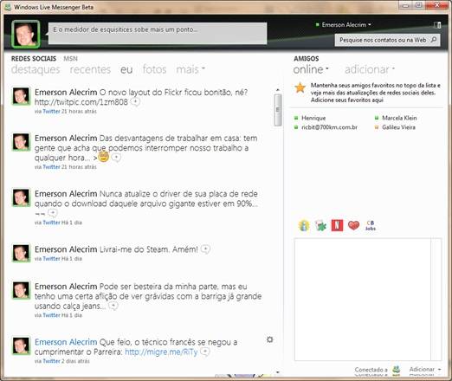Select contact Marcela Klein
The height and width of the screenshot is (381, 452).
(399, 118)
